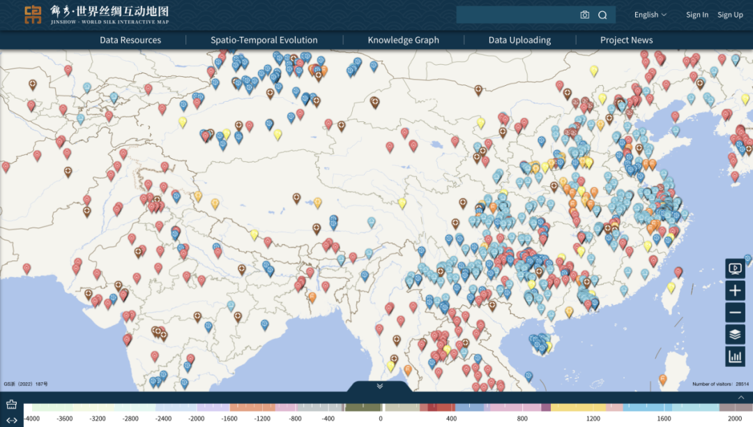Select the -2800 timeline mark
This screenshot has height=427, width=753.
click(130, 419)
